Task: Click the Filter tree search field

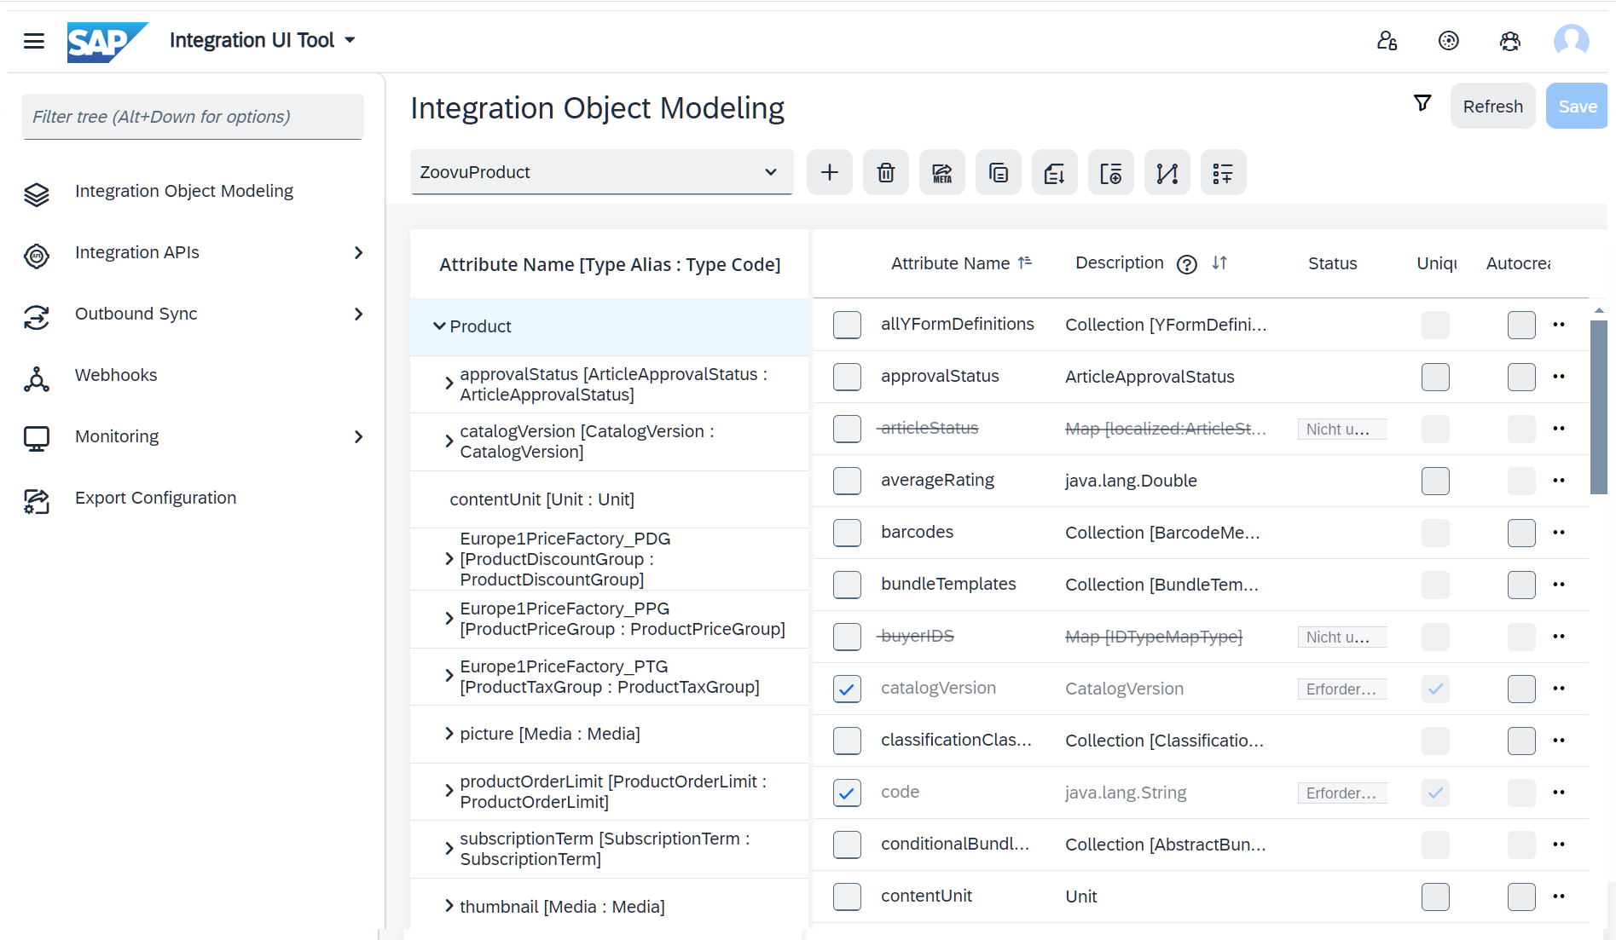Action: [191, 116]
